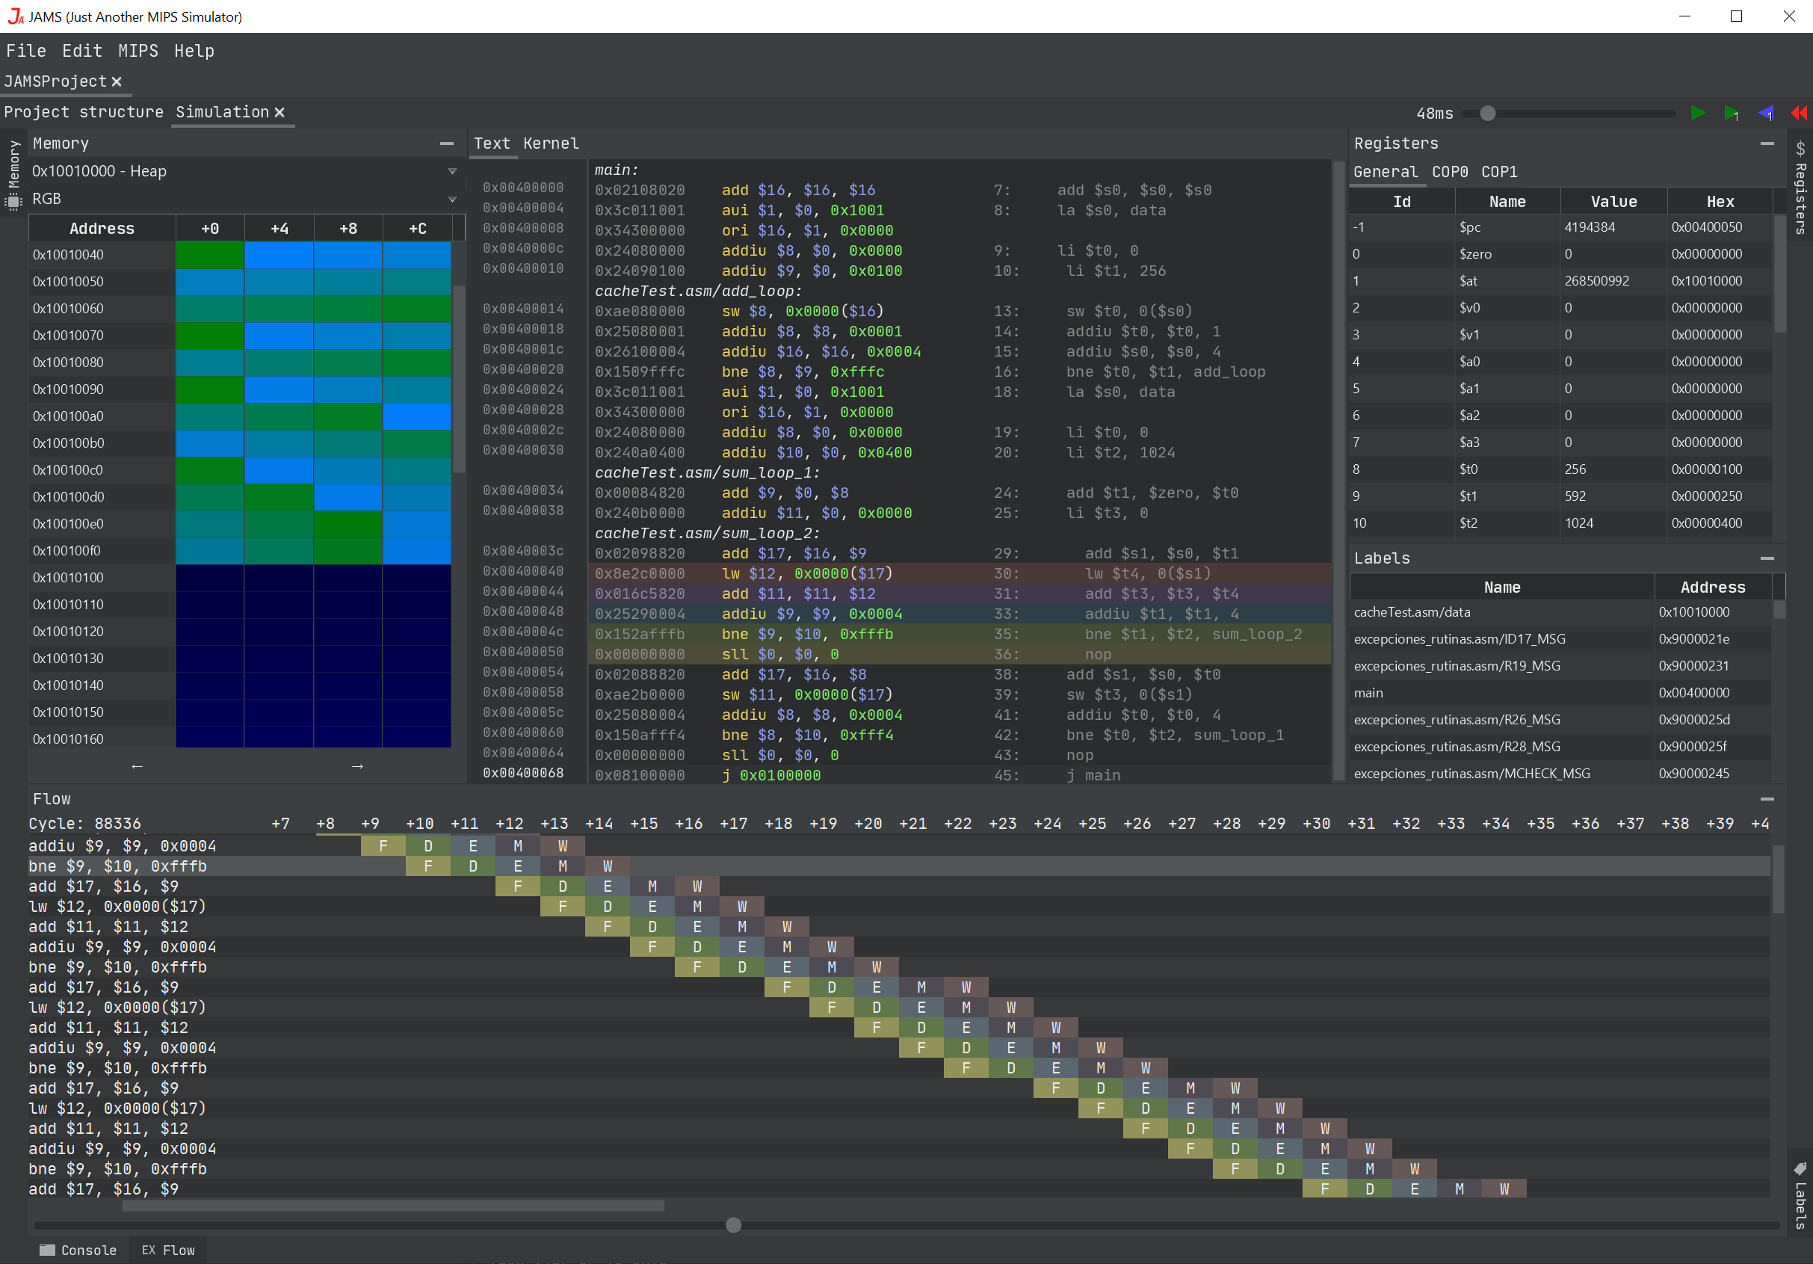
Task: Toggle the Registers sidebar tab
Action: click(x=1800, y=186)
